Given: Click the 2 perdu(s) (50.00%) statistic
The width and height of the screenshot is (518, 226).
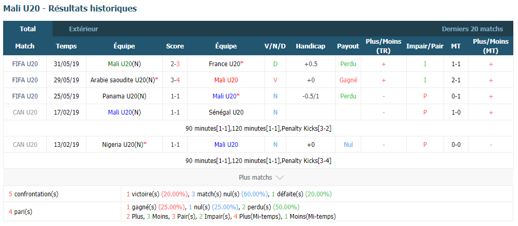Looking at the screenshot, I should click(271, 207).
